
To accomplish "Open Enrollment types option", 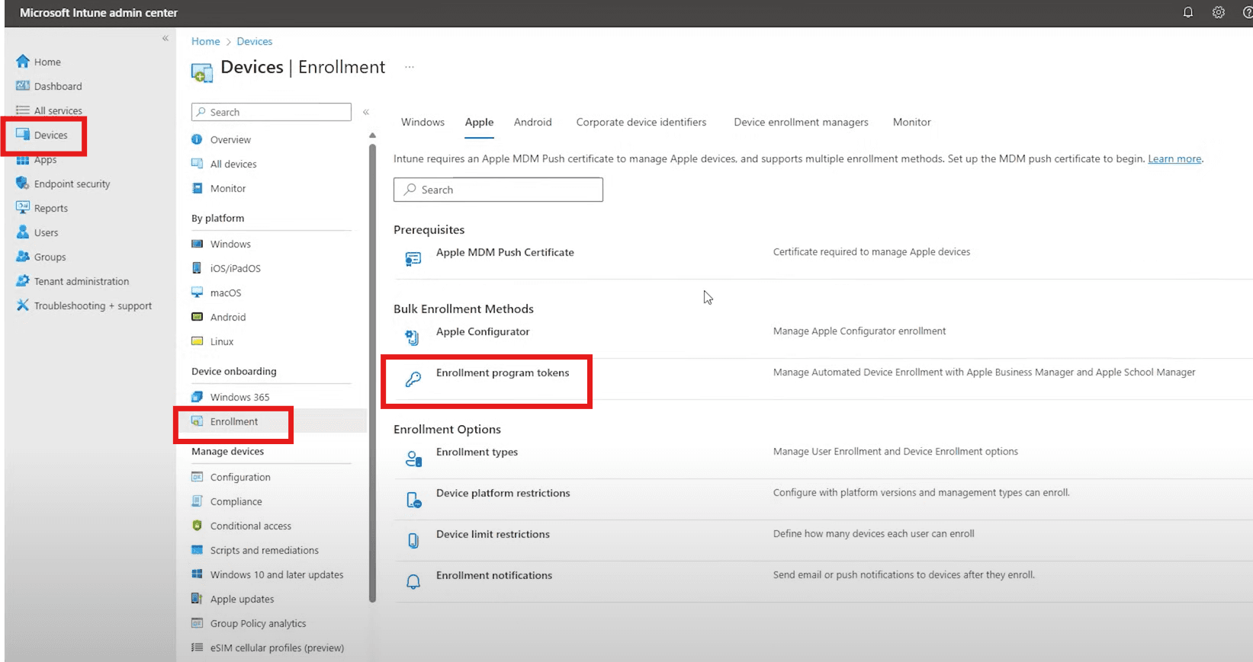I will pos(477,452).
